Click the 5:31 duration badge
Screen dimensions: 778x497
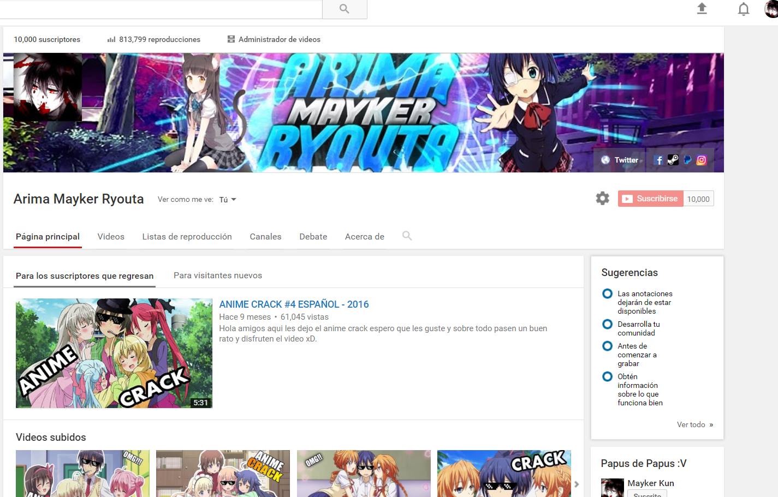point(200,403)
